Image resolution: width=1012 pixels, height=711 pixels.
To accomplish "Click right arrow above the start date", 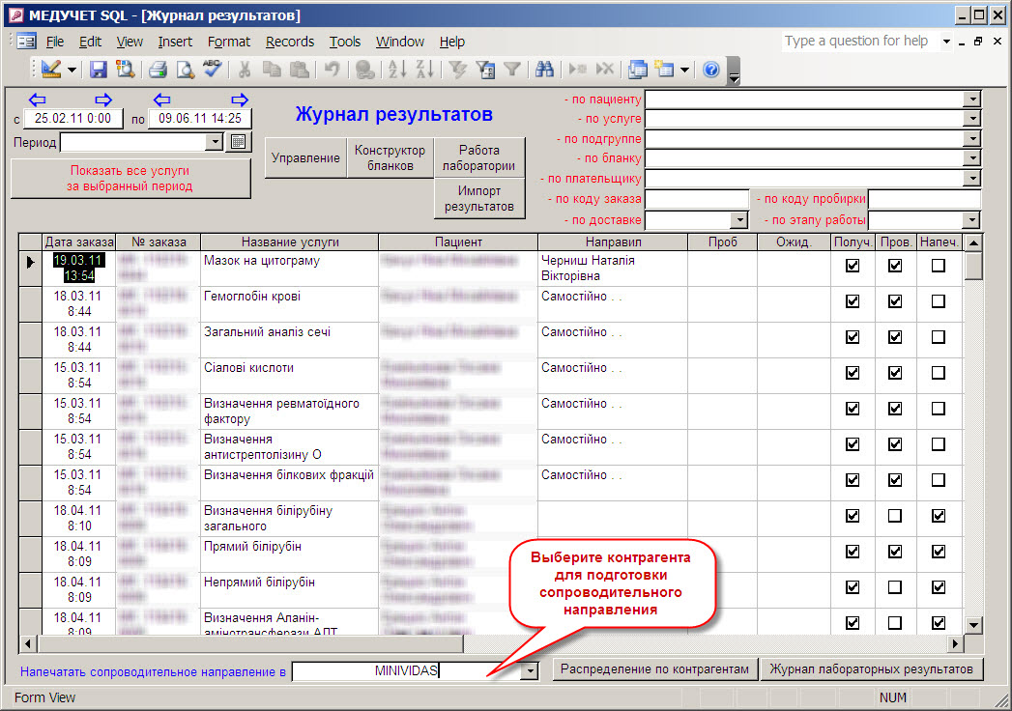I will coord(103,100).
